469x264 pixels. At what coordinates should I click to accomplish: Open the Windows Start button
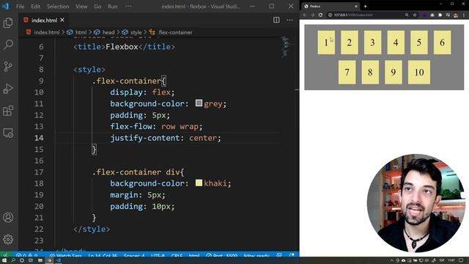(4, 260)
